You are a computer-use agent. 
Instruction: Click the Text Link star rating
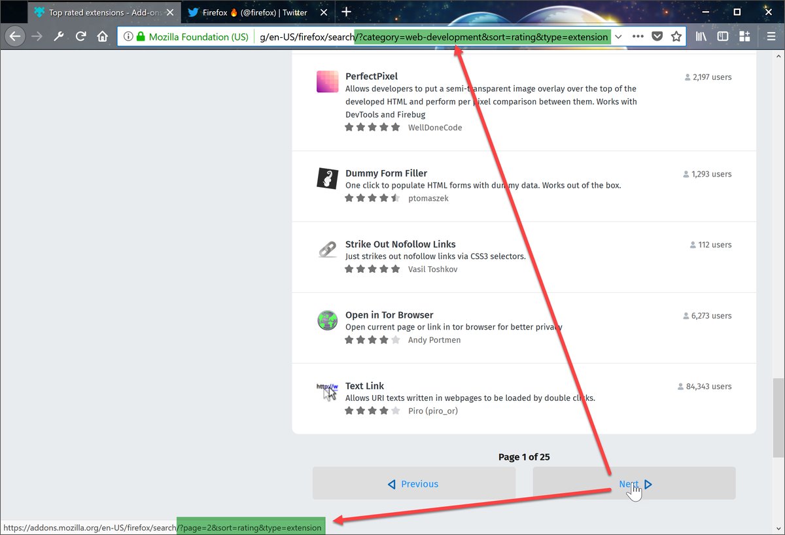point(372,411)
